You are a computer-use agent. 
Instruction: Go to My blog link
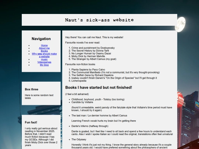pyautogui.click(x=44, y=65)
